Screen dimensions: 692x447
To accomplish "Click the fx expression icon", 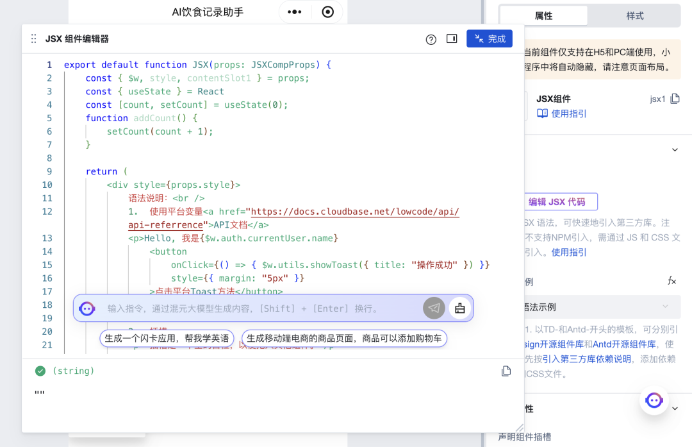I will [671, 281].
